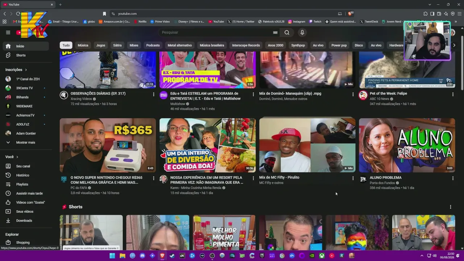Open the Shorts shelf three-dot menu
This screenshot has width=464, height=261.
click(x=451, y=207)
